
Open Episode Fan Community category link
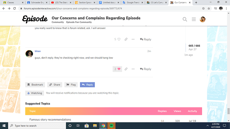click(79, 22)
